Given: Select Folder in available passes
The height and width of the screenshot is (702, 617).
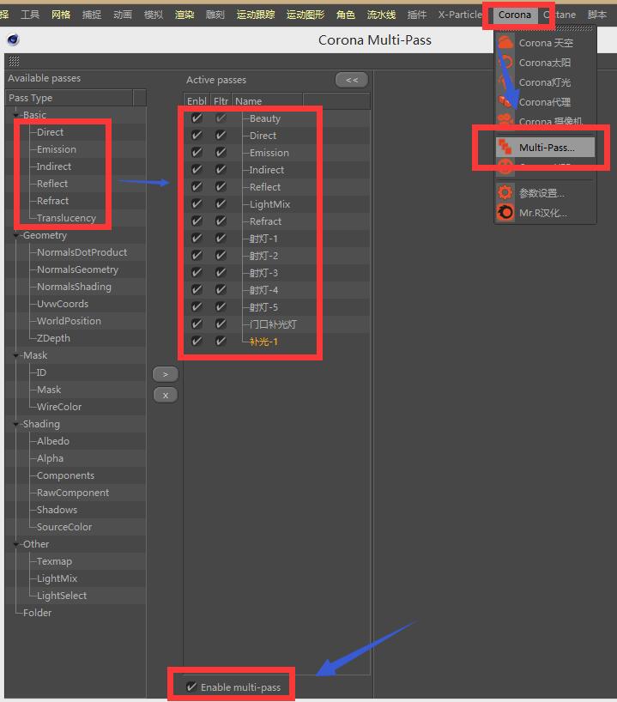Looking at the screenshot, I should [37, 613].
